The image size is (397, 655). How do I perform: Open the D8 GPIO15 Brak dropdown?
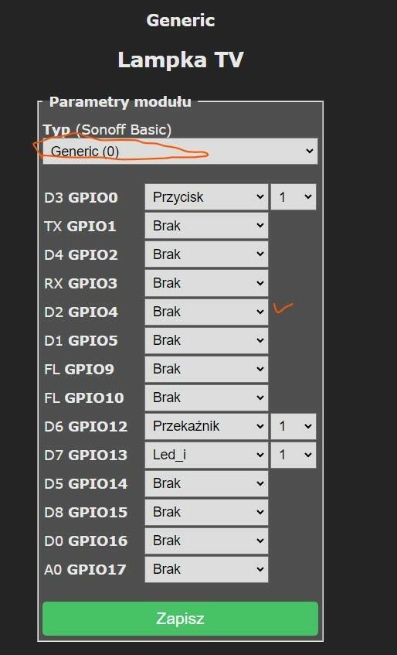(x=206, y=512)
